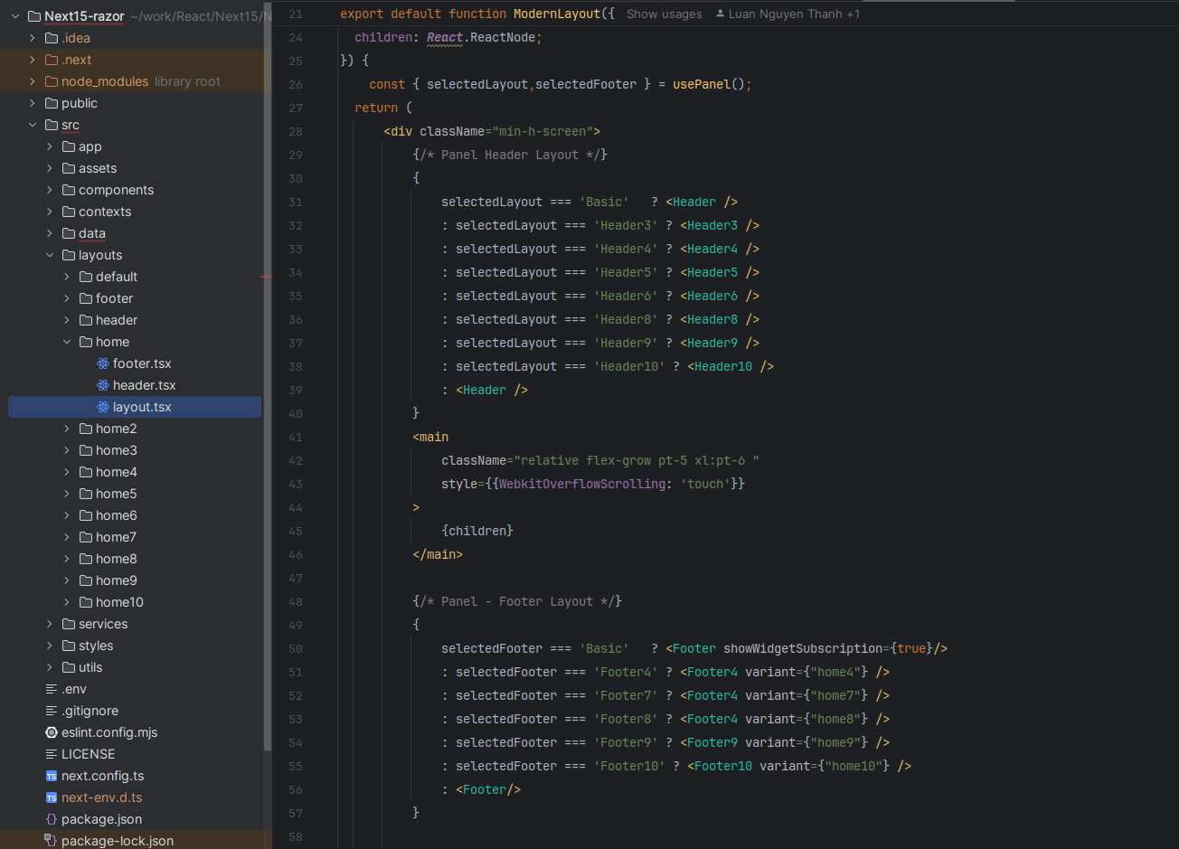Expand the node_modules library root

tap(33, 81)
